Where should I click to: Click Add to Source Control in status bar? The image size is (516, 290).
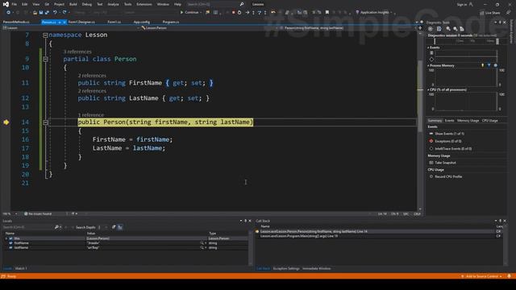click(482, 276)
